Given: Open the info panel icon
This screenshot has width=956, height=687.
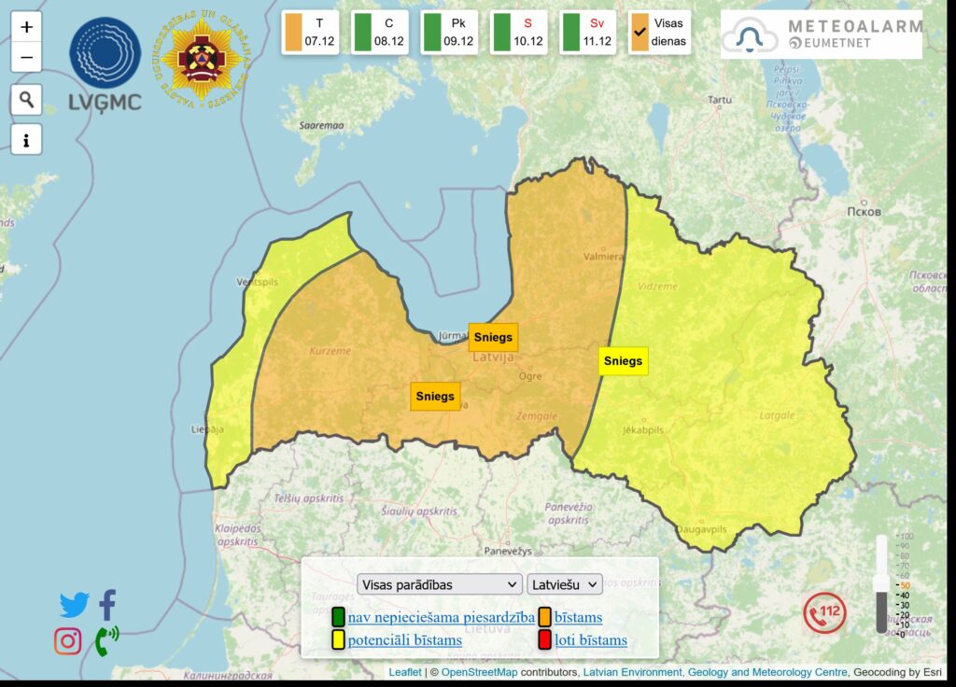Looking at the screenshot, I should pos(26,140).
